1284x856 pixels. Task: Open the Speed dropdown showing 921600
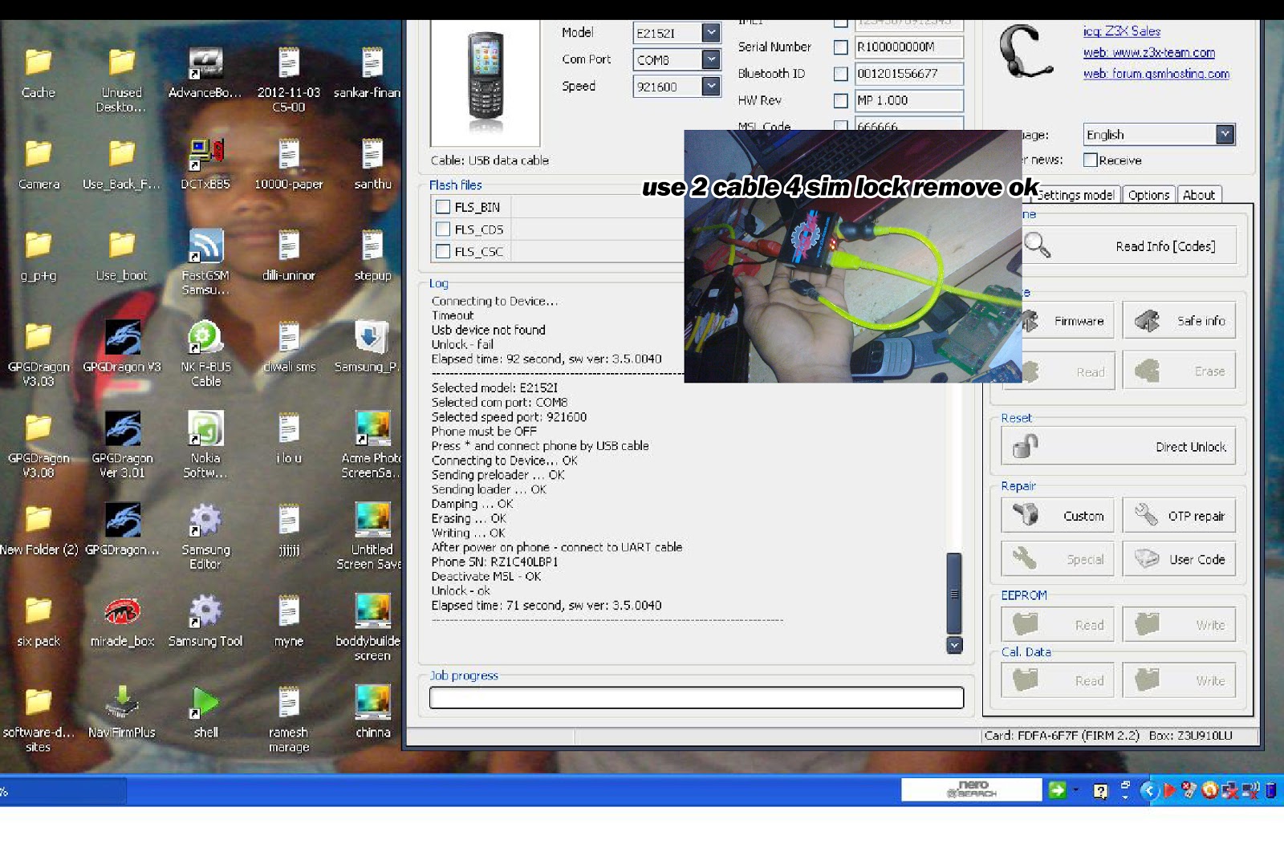[x=710, y=86]
